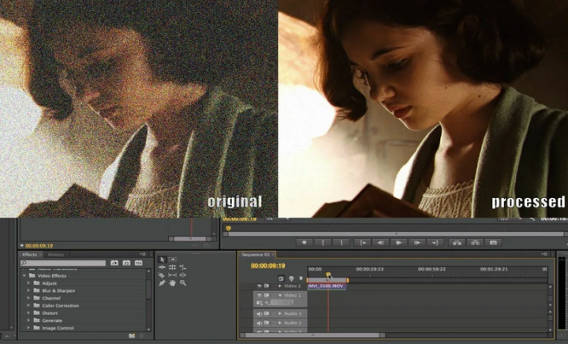The width and height of the screenshot is (568, 344).
Task: Expand the Distort effects folder
Action: coord(28,313)
